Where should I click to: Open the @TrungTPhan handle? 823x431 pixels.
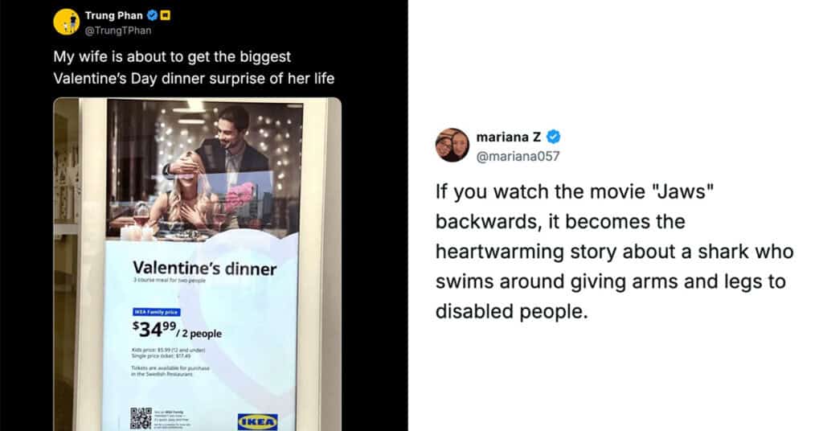[x=118, y=31]
